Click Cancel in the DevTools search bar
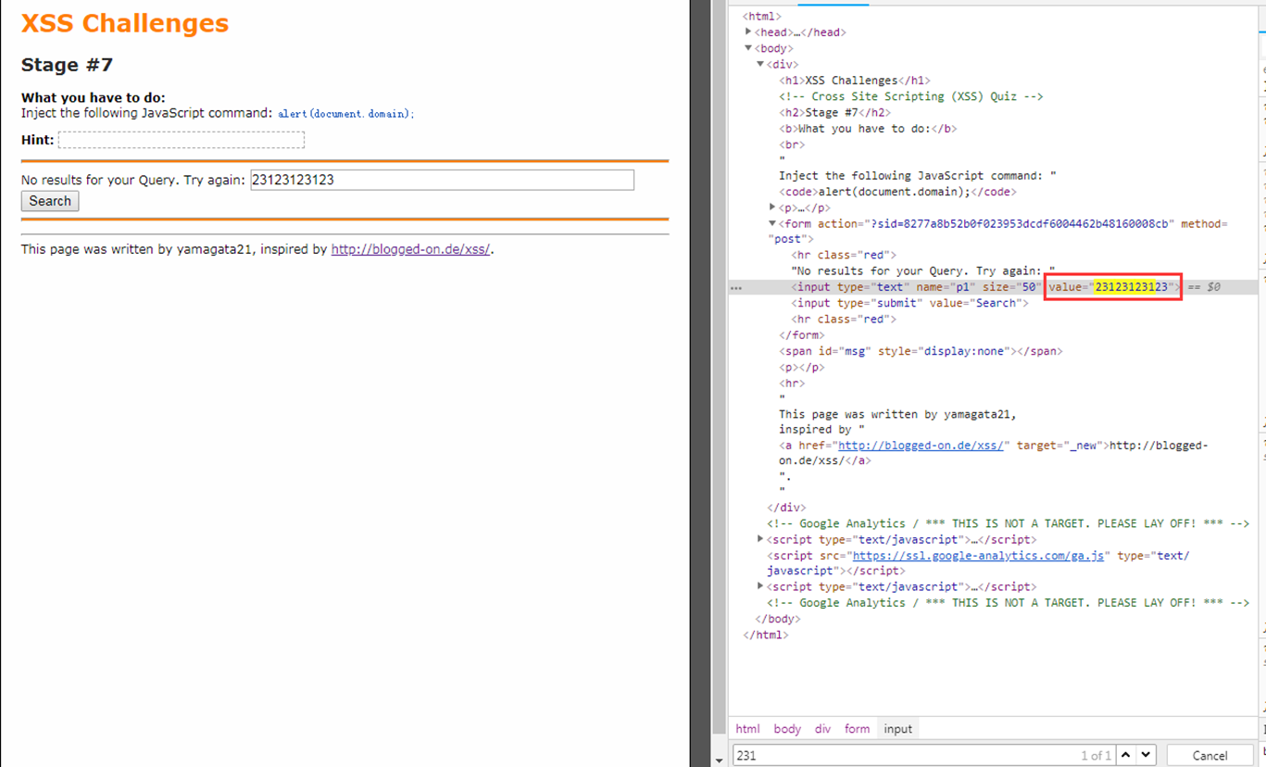Viewport: 1266px width, 767px height. tap(1210, 755)
